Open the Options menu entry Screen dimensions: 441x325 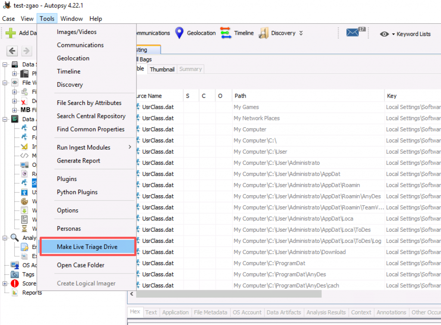[x=68, y=211]
